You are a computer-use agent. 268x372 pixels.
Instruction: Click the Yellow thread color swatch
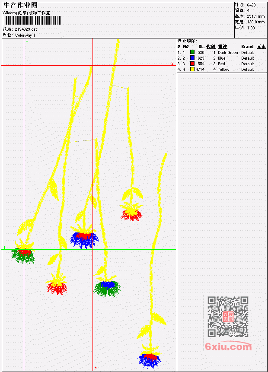point(192,69)
